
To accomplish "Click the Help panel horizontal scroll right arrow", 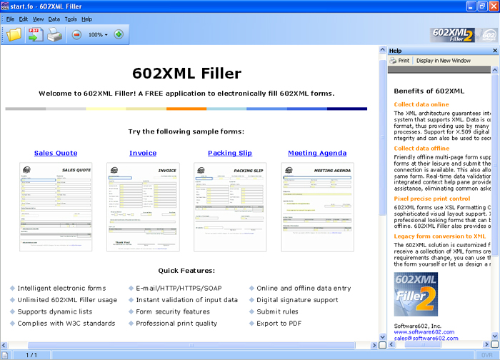I will click(x=486, y=344).
